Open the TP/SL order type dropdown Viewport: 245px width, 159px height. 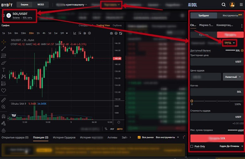[230, 43]
